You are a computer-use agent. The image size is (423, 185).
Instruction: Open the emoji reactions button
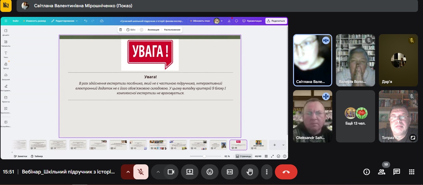point(209,172)
